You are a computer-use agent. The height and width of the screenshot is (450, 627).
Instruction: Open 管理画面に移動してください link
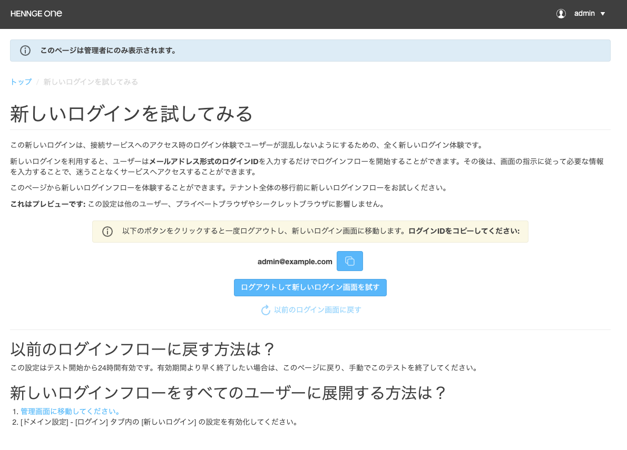click(x=71, y=411)
